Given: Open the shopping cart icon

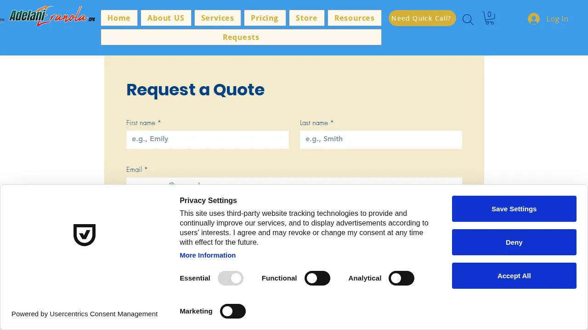Looking at the screenshot, I should [488, 18].
